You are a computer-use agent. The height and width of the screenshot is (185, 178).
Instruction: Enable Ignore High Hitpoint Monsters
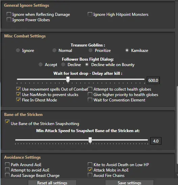(90, 14)
